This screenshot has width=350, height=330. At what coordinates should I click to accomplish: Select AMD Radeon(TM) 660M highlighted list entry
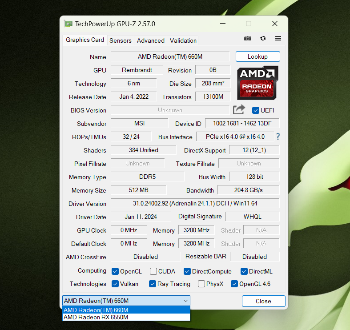coord(126,310)
